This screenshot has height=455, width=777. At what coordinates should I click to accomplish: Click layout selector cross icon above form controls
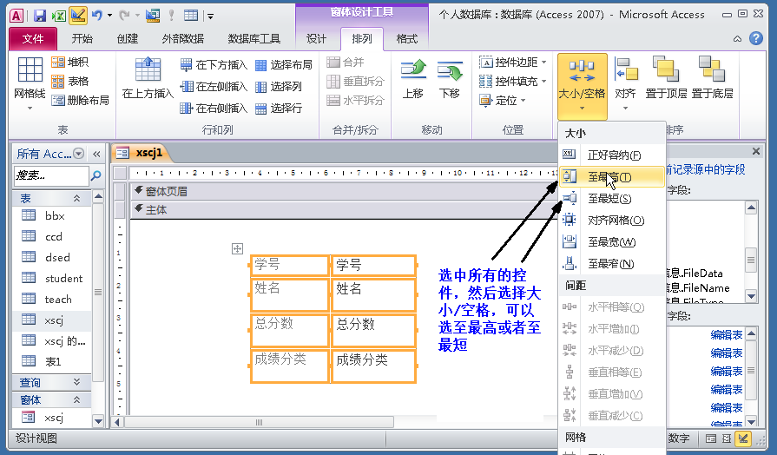237,249
